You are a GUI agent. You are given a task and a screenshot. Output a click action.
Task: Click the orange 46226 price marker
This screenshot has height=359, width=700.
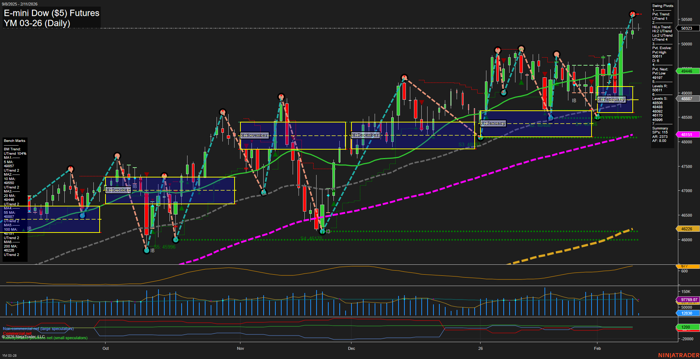click(x=687, y=228)
